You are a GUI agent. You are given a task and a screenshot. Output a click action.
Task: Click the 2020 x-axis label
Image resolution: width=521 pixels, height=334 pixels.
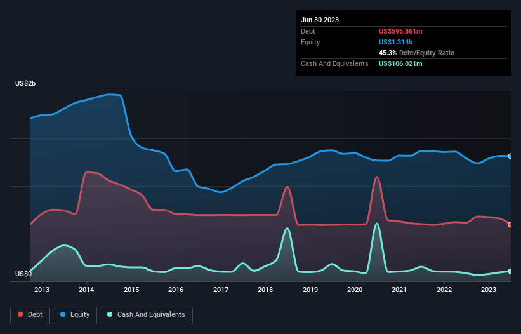point(355,290)
